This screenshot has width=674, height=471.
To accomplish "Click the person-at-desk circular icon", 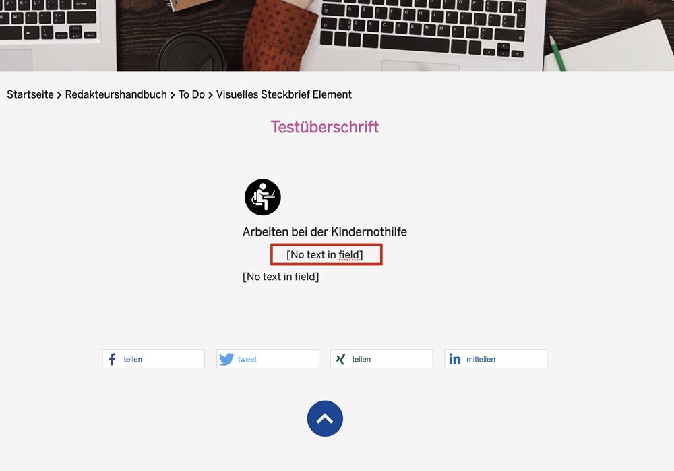I will click(263, 197).
